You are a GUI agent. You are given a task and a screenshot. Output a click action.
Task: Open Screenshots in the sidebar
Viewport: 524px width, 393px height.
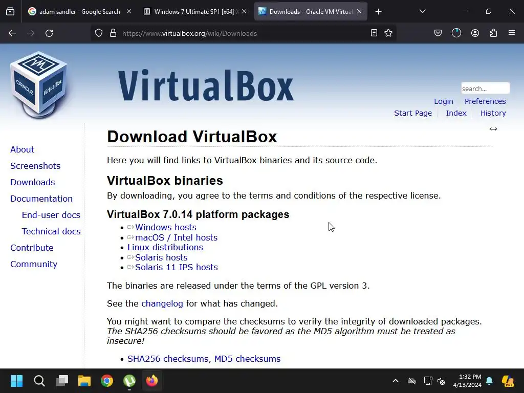pos(35,166)
